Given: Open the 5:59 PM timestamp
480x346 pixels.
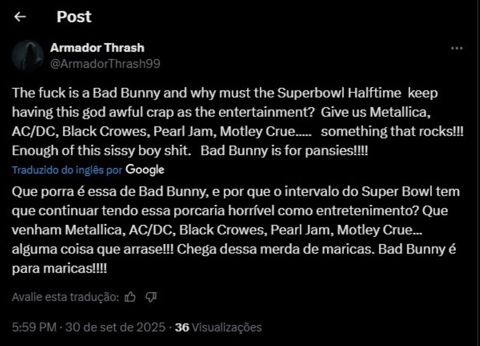Looking at the screenshot, I should coord(34,327).
